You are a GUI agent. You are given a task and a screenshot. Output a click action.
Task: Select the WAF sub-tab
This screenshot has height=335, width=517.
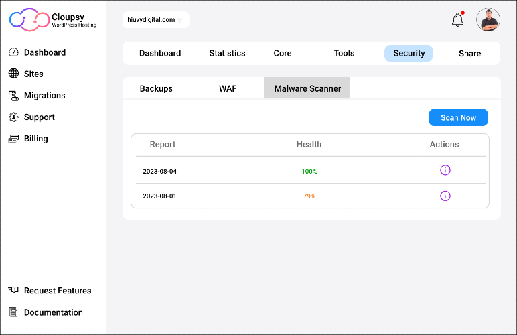coord(228,88)
